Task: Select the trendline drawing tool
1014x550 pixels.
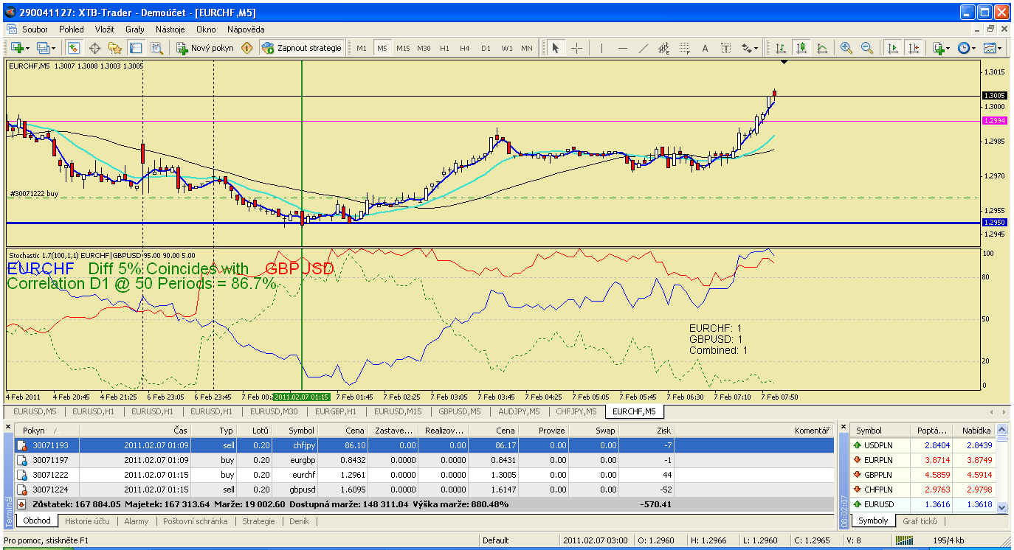Action: pos(643,48)
